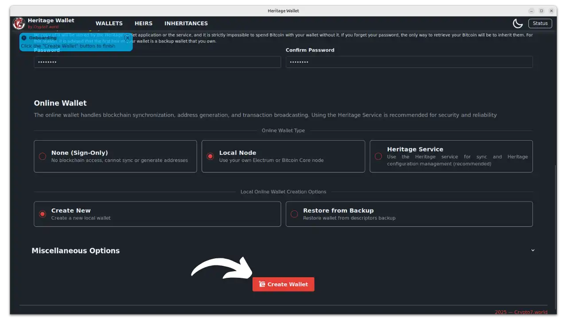
Task: Click the wallet icon inside Create Wallet button
Action: [x=261, y=284]
